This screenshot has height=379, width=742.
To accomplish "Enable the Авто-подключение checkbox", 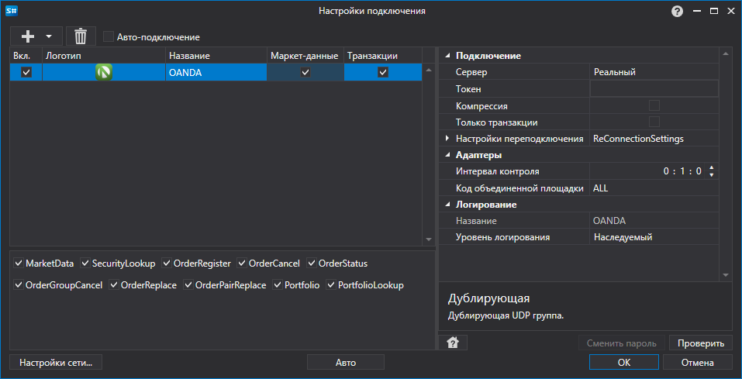I will tap(109, 36).
